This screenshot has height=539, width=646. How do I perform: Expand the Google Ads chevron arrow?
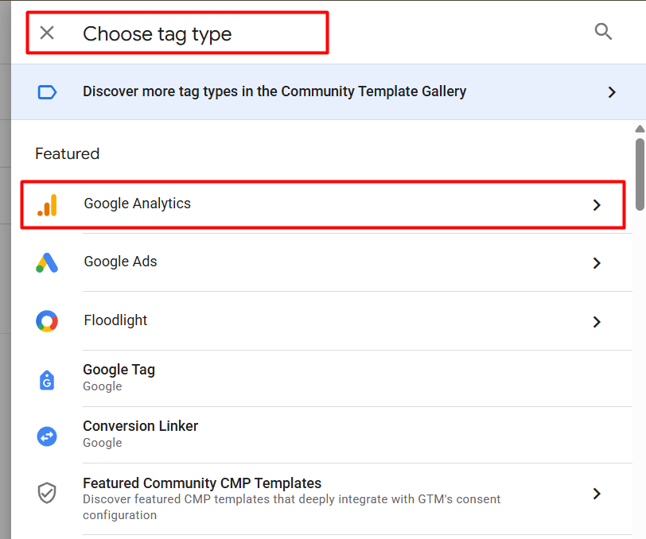coord(597,263)
